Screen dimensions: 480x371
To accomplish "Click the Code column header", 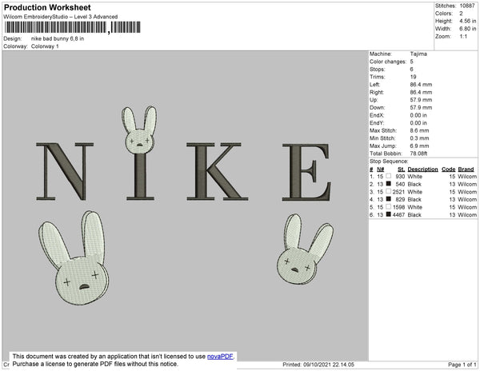I will (448, 169).
